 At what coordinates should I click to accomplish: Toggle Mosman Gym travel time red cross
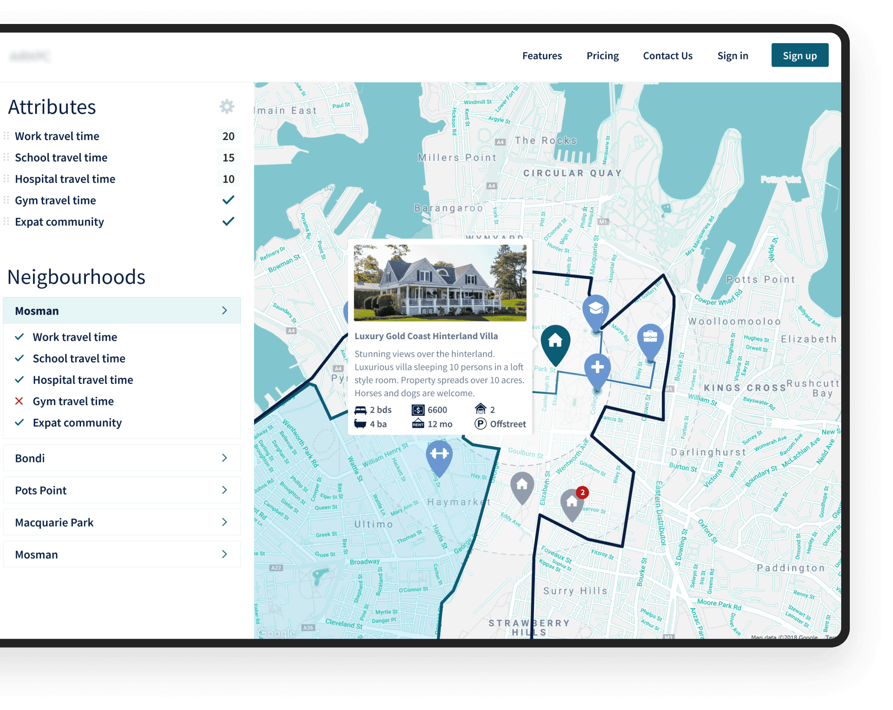pyautogui.click(x=19, y=401)
